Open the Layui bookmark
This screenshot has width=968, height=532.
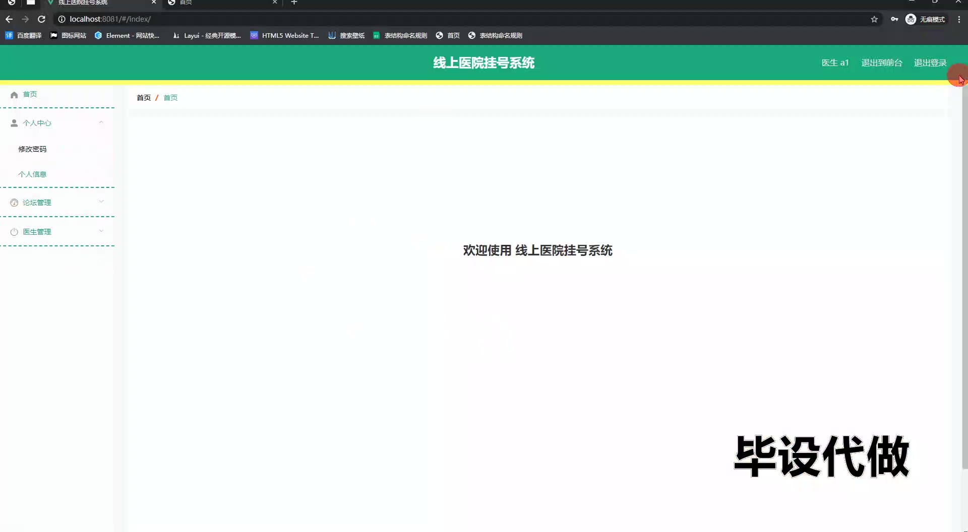[207, 35]
